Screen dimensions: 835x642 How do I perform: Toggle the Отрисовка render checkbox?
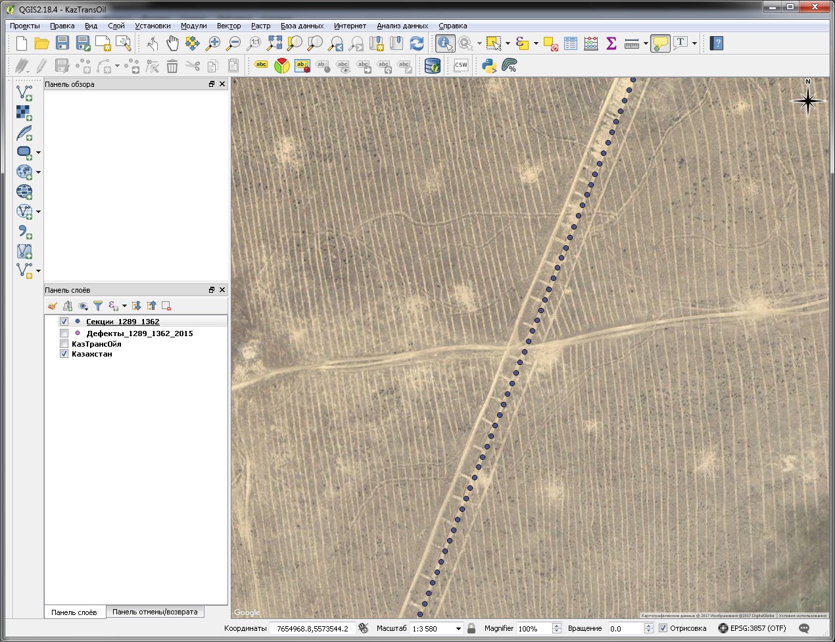coord(663,628)
